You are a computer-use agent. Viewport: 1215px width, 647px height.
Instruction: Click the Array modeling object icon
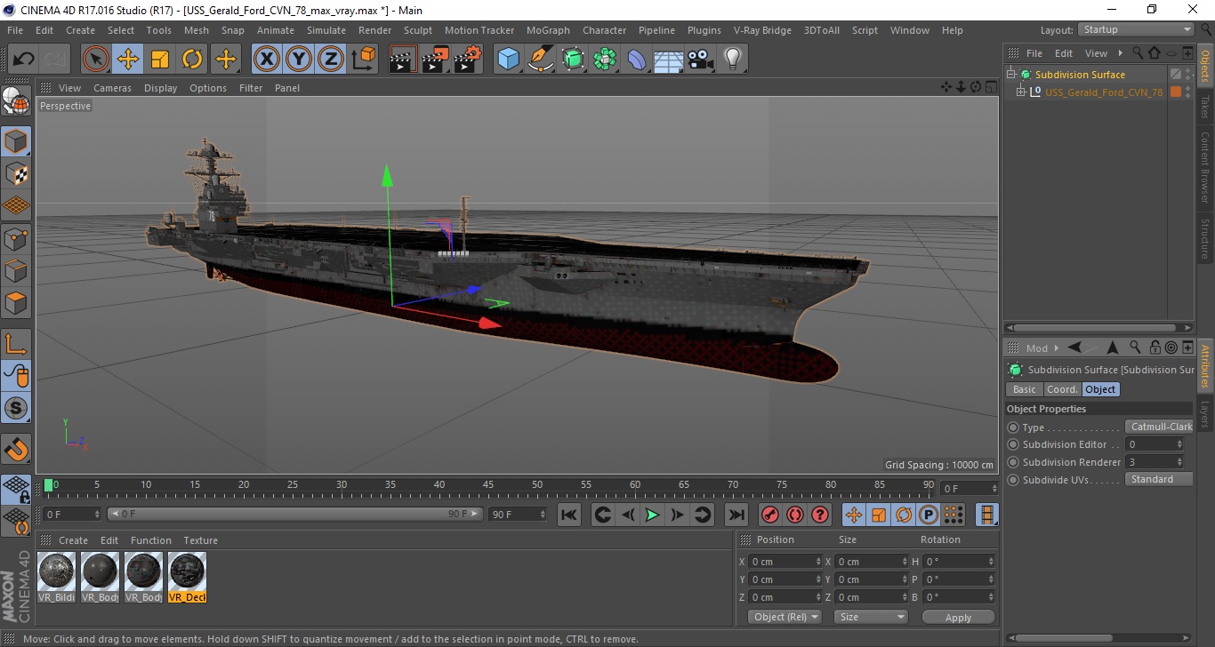[606, 60]
